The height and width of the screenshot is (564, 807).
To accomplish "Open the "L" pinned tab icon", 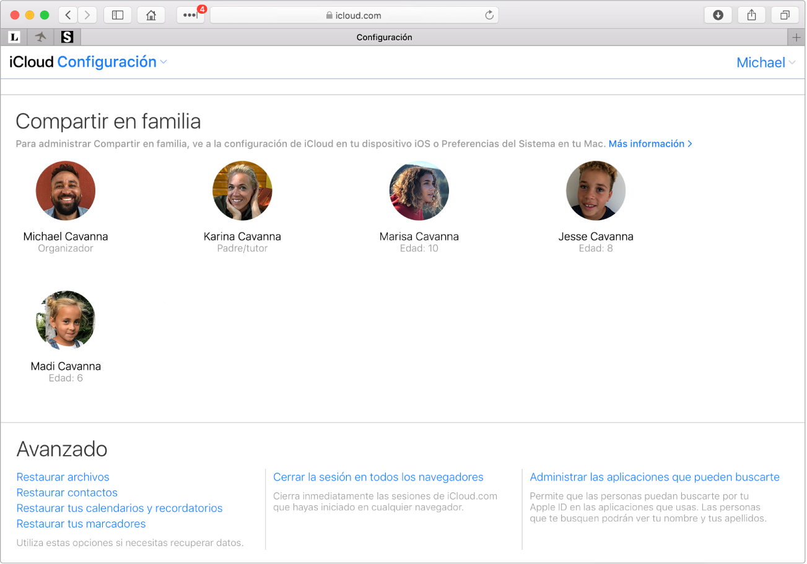I will pos(13,37).
